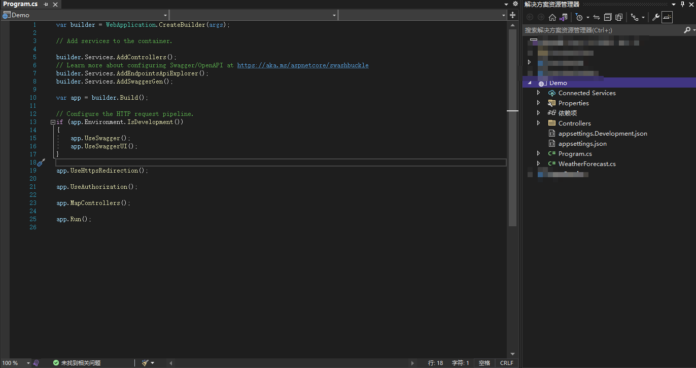Open the document tab list dropdown arrow
The height and width of the screenshot is (368, 696).
[507, 4]
